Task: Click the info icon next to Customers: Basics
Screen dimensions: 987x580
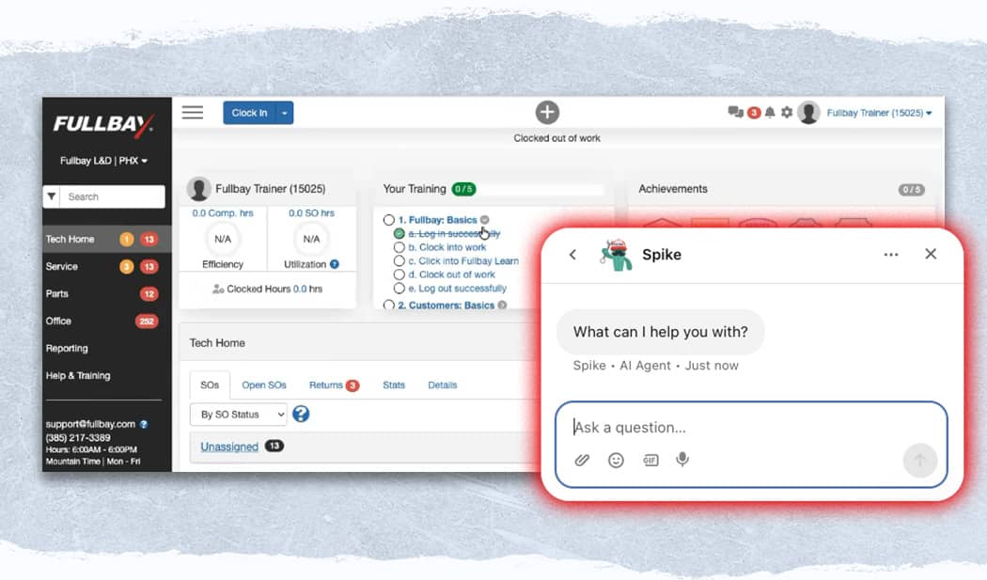Action: pyautogui.click(x=502, y=305)
